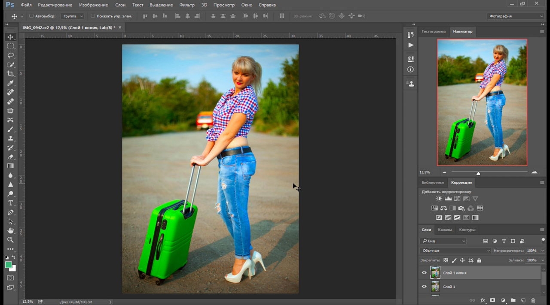The height and width of the screenshot is (305, 550).
Task: Open the Выделение menu
Action: click(x=161, y=5)
